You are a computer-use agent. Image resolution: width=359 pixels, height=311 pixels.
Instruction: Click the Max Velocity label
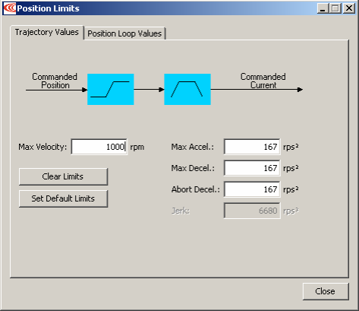click(43, 147)
